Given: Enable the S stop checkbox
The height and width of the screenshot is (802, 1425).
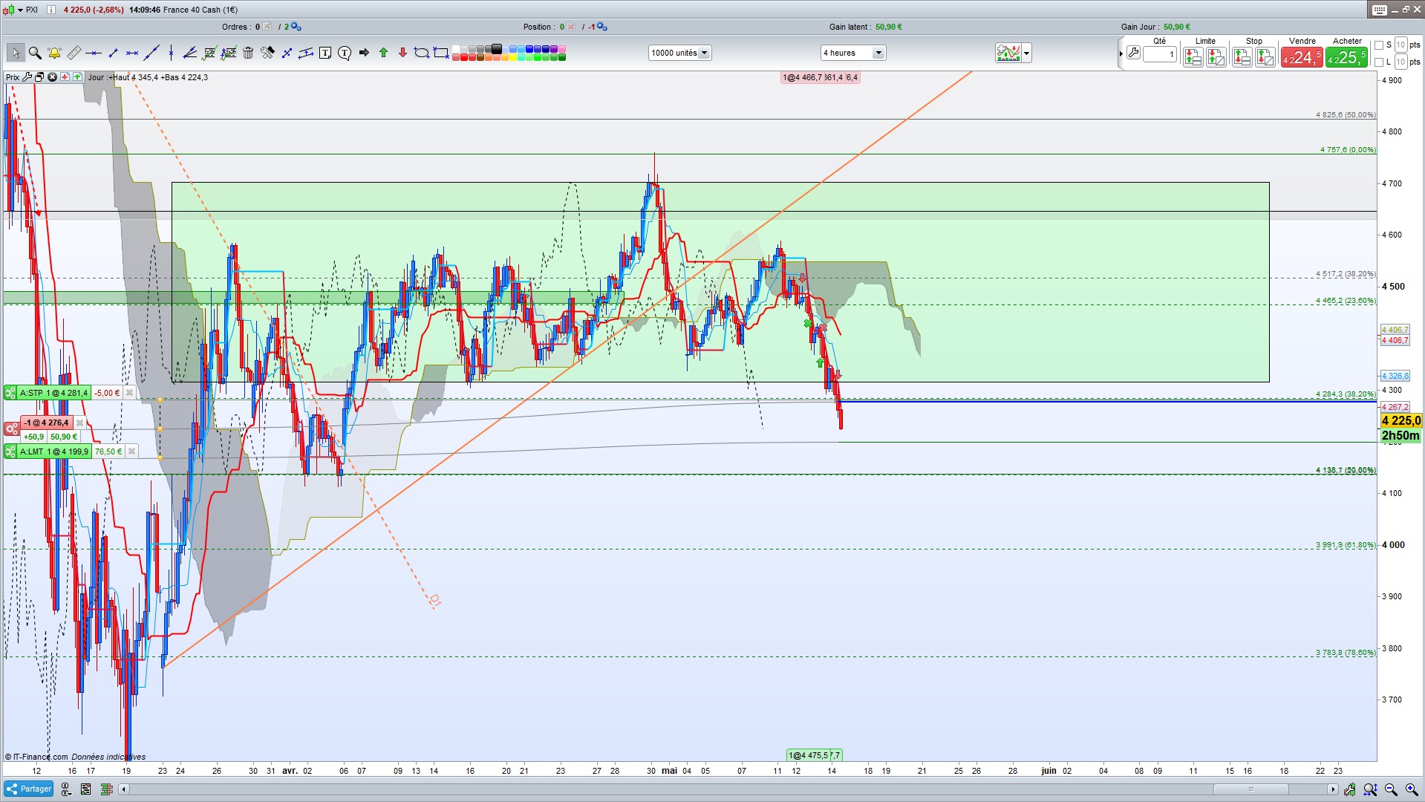Looking at the screenshot, I should [1379, 45].
